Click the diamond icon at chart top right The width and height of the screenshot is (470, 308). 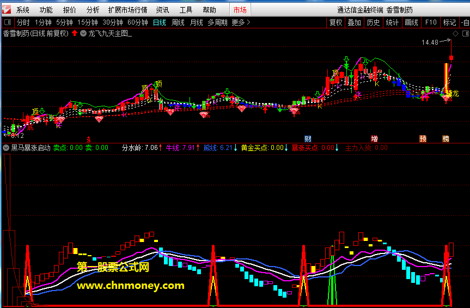click(x=456, y=34)
